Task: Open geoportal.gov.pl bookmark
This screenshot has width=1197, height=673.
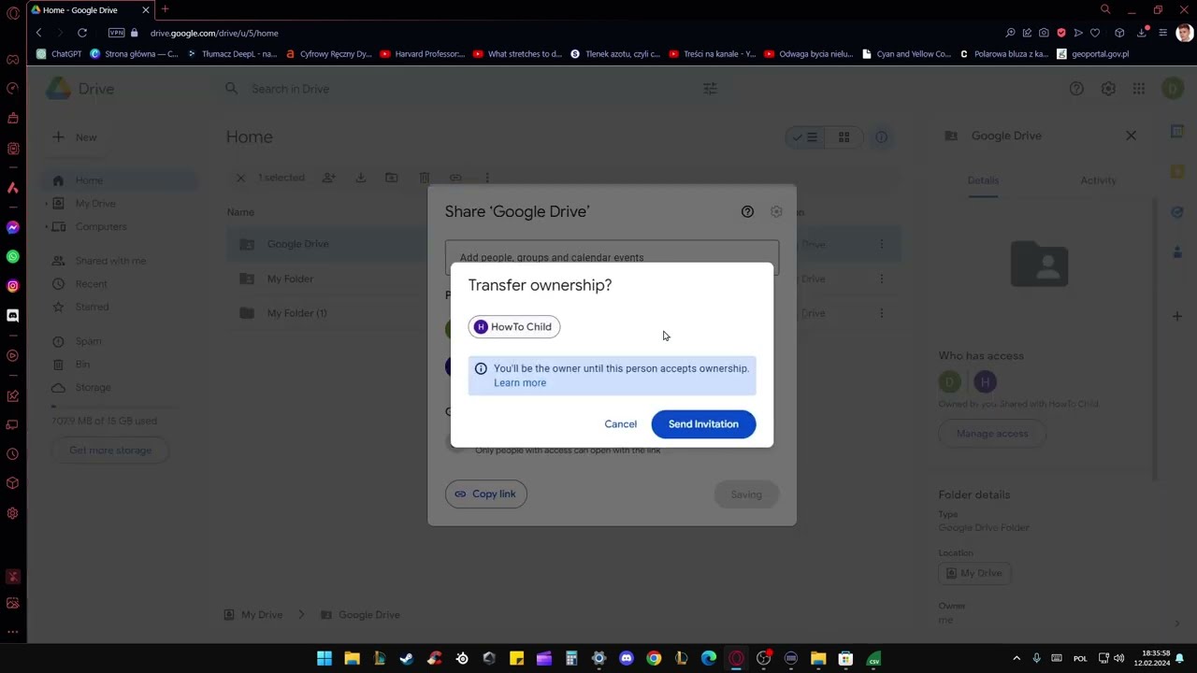Action: pyautogui.click(x=1092, y=54)
